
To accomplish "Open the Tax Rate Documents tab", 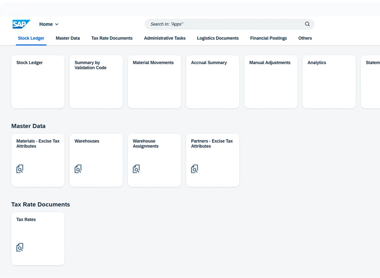I will point(112,38).
